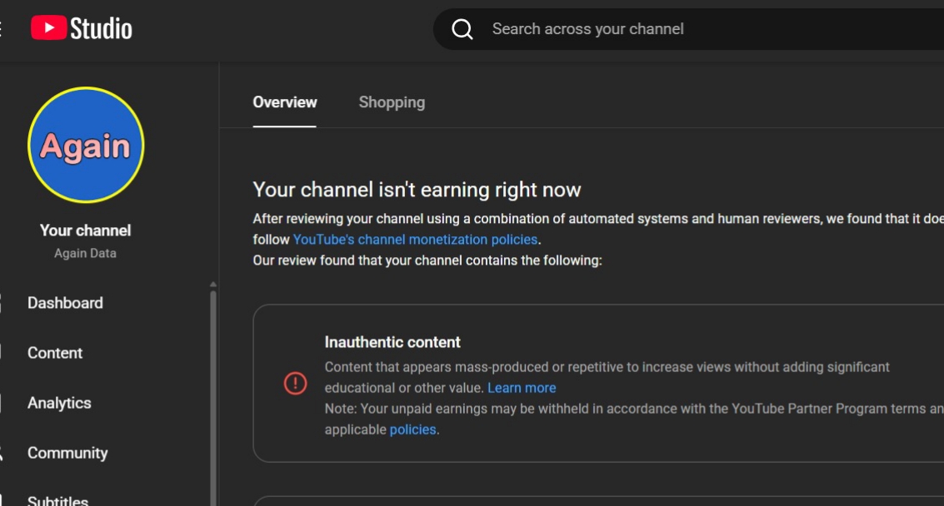This screenshot has width=944, height=506.
Task: Switch to the Overview tab
Action: click(x=285, y=102)
